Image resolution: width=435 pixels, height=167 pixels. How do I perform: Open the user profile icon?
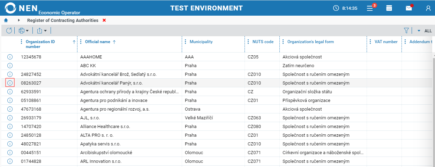(x=428, y=8)
